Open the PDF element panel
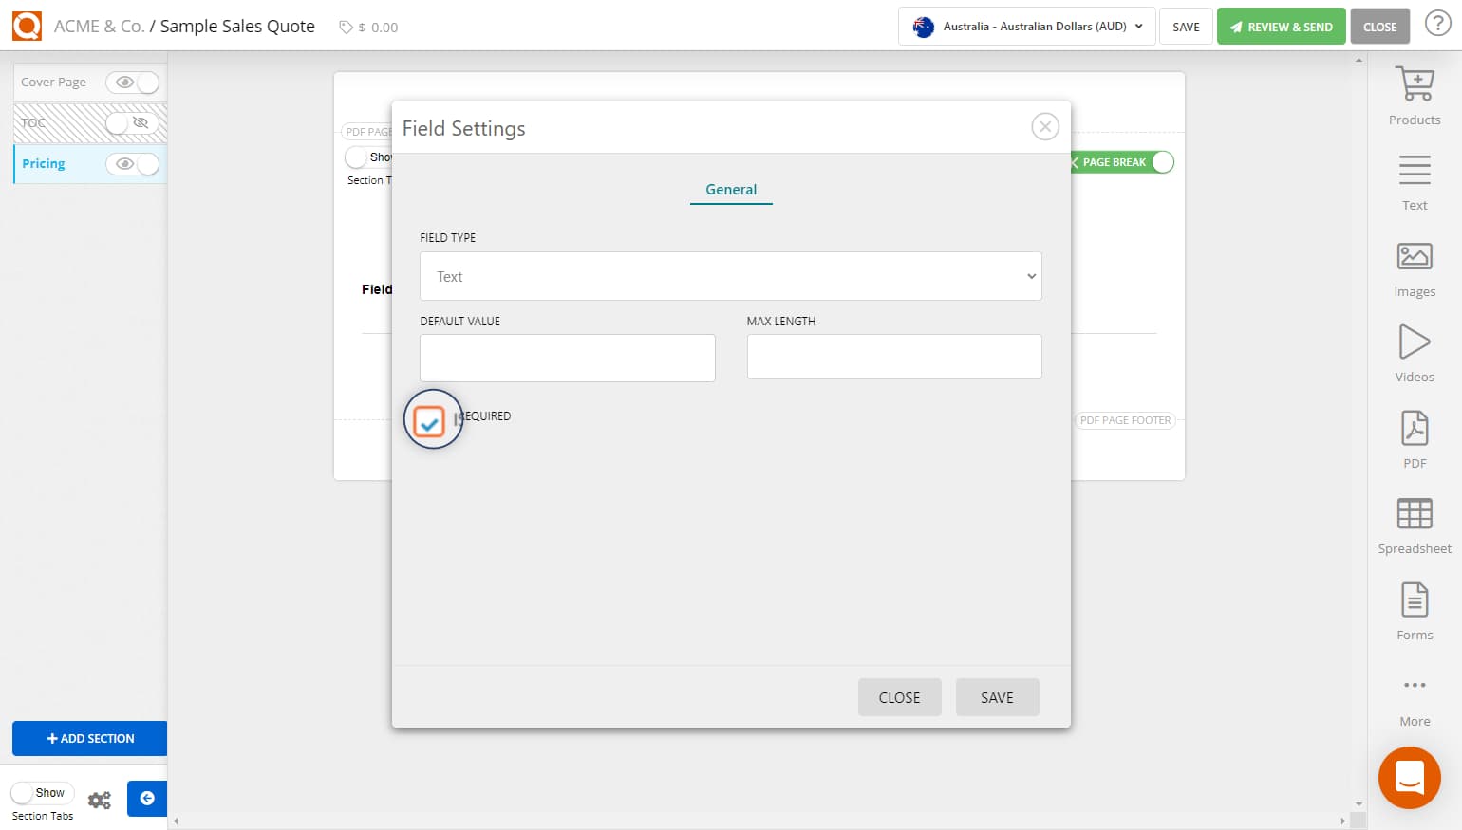The image size is (1462, 830). point(1414,437)
